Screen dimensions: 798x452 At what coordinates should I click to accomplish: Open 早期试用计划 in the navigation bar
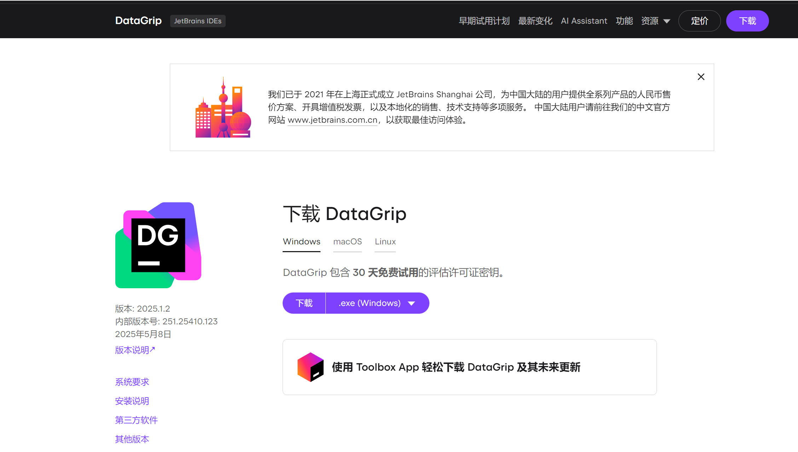484,21
